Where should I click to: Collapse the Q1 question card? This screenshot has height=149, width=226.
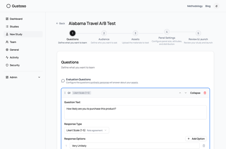(195, 93)
